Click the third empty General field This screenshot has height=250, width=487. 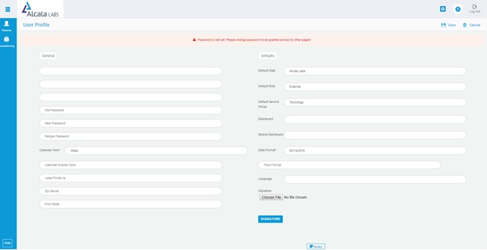coord(131,97)
